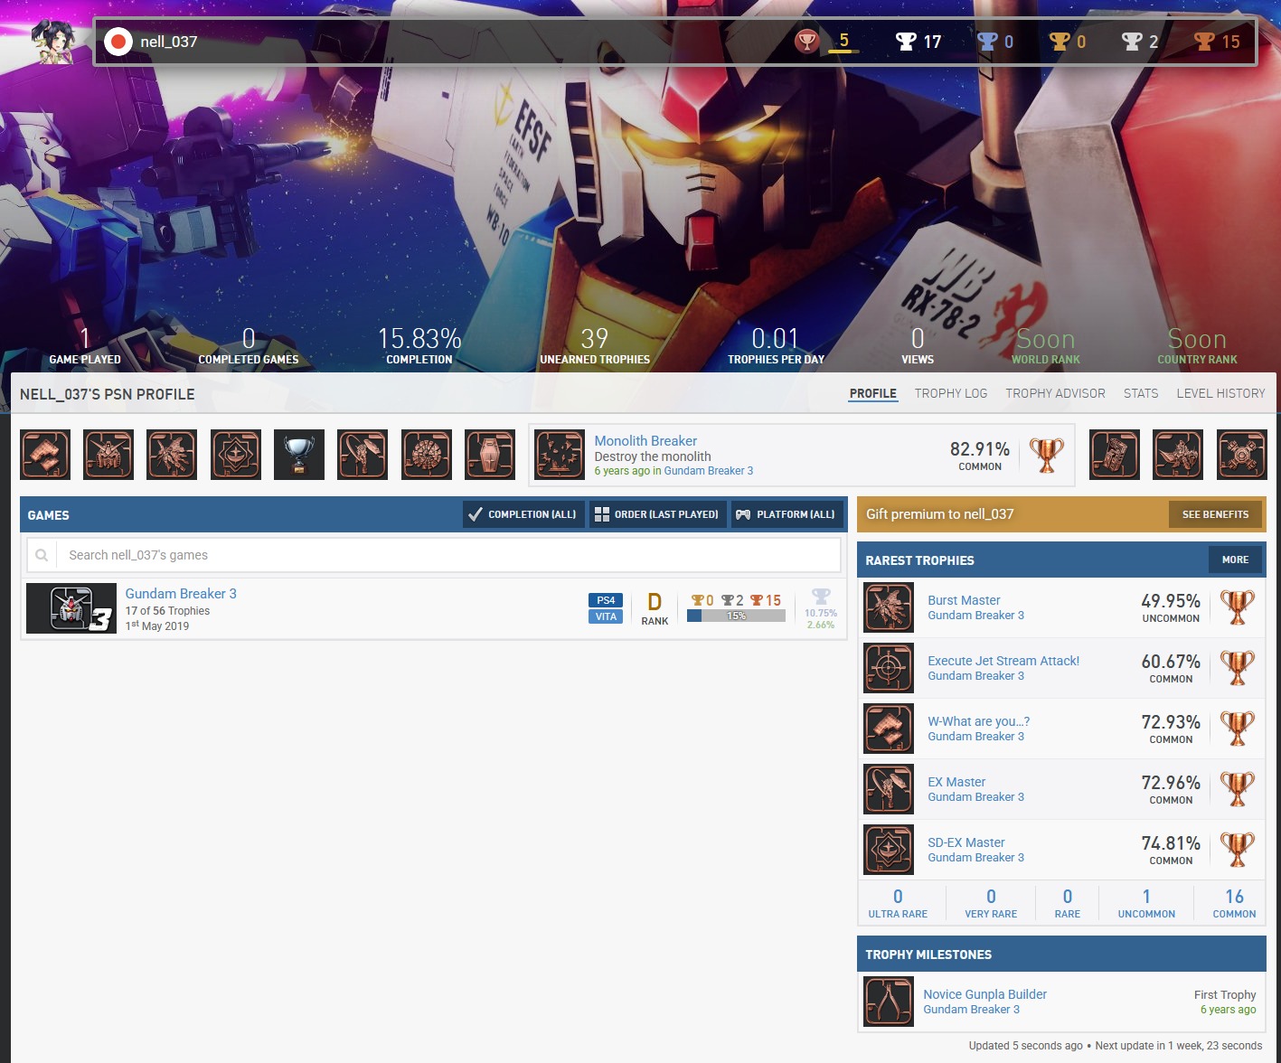The width and height of the screenshot is (1281, 1063).
Task: Click bronze cup beside 74.81% Common
Action: [x=1237, y=850]
